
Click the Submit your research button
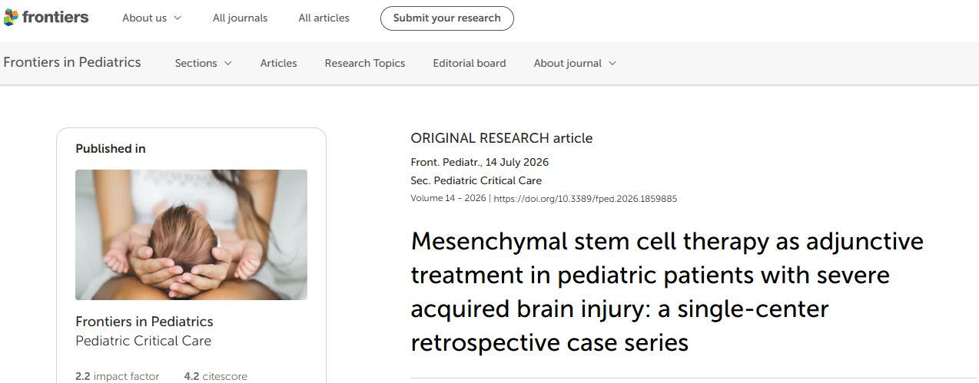coord(446,18)
